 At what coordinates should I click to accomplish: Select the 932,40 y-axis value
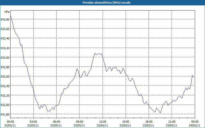tap(5, 86)
